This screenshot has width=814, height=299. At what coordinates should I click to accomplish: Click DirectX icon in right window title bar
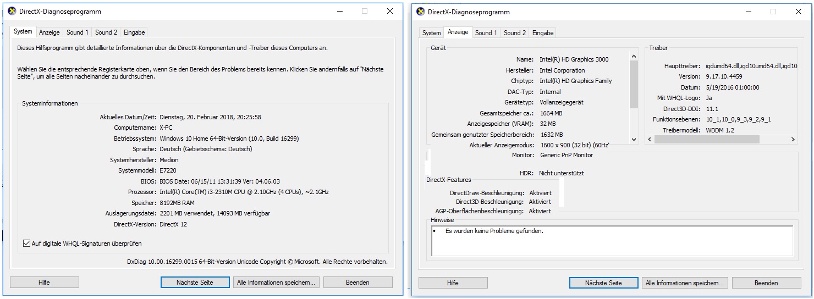click(421, 12)
